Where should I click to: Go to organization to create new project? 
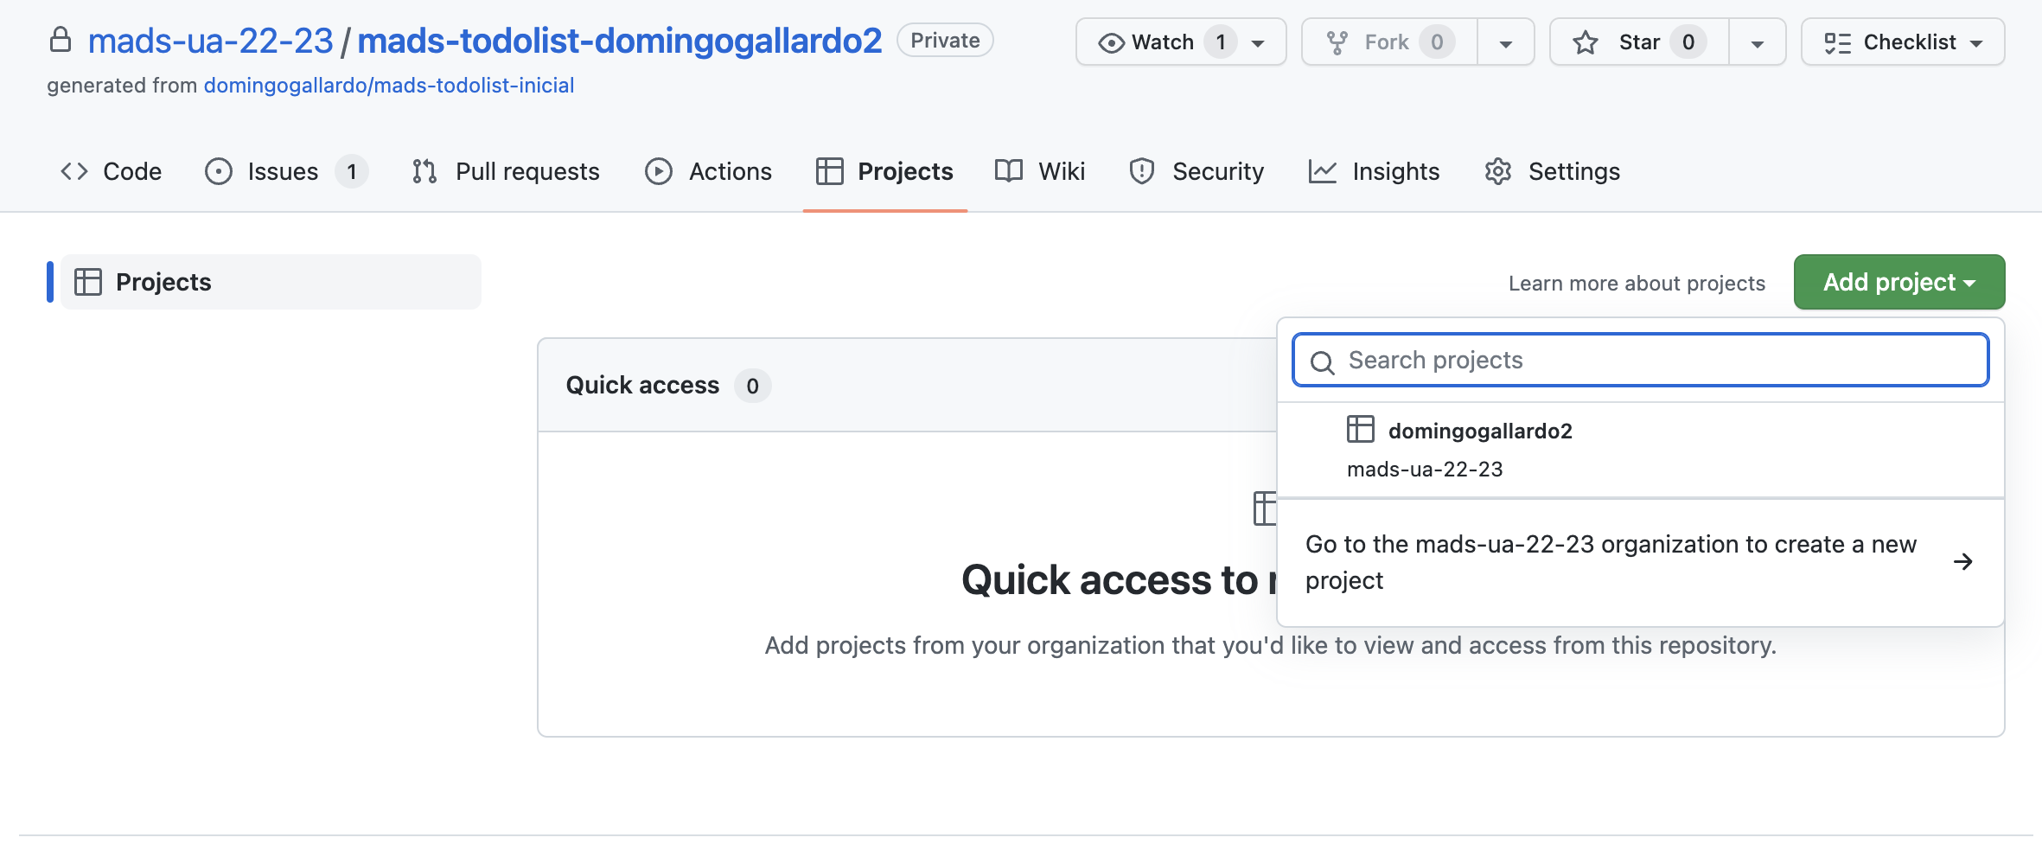tap(1641, 562)
